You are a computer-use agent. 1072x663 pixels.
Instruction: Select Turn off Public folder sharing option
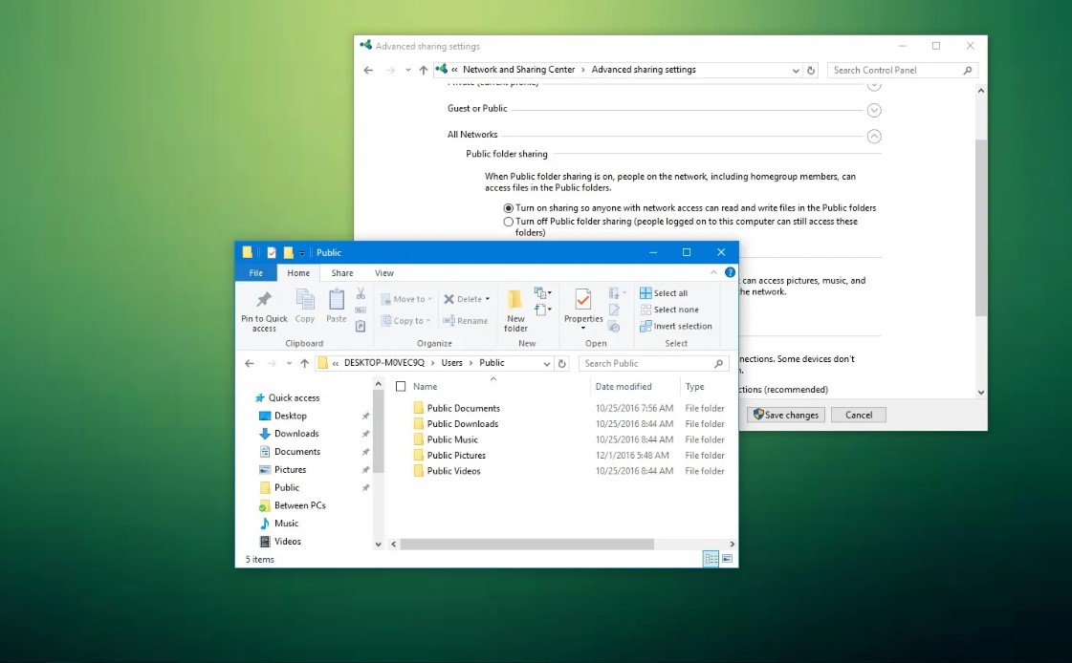pos(509,222)
